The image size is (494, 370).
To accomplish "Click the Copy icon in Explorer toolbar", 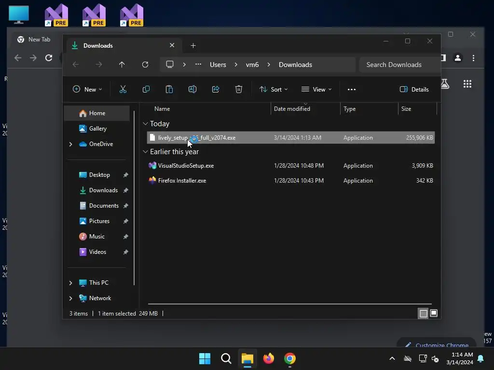I will pyautogui.click(x=146, y=89).
